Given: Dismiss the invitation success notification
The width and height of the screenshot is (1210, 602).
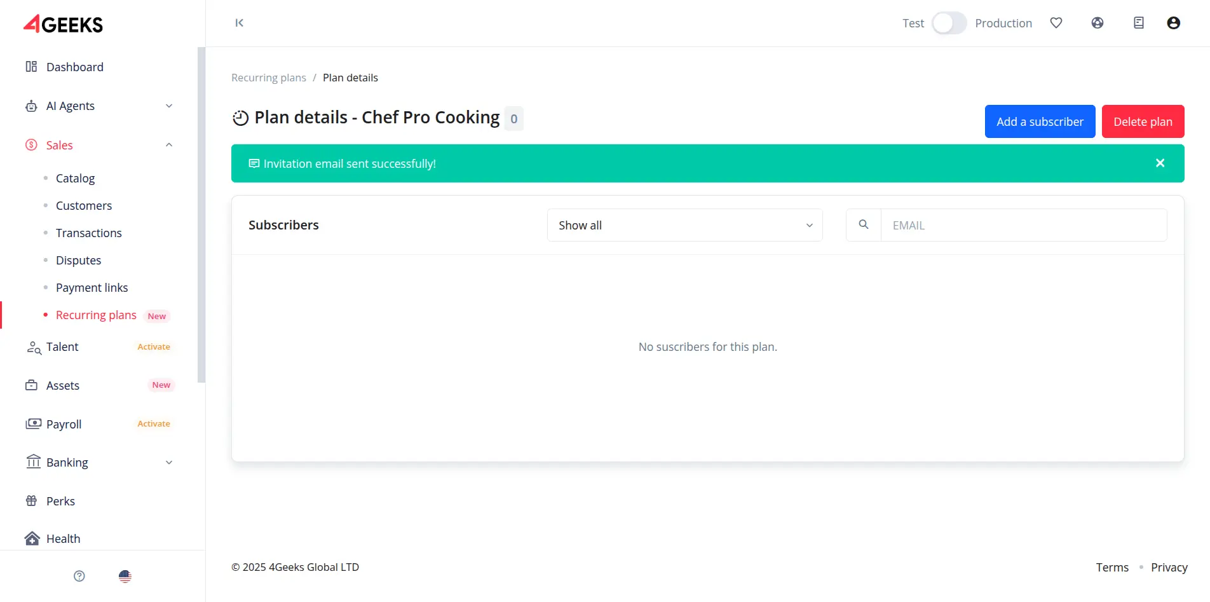Looking at the screenshot, I should 1160,163.
